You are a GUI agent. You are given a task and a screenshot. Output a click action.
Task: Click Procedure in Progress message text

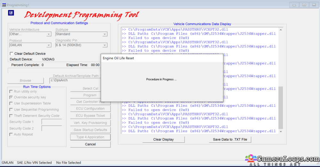(161, 79)
